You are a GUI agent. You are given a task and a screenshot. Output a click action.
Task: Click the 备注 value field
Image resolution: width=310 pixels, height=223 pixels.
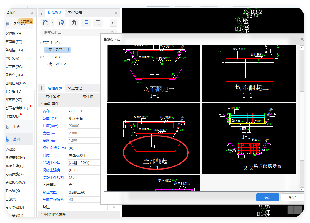pos(88,207)
